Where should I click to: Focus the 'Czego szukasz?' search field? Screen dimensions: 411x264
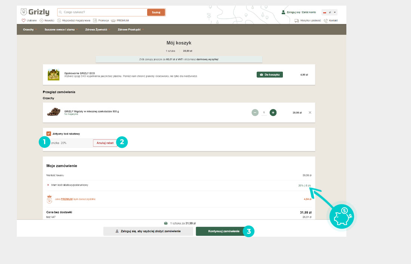click(102, 12)
